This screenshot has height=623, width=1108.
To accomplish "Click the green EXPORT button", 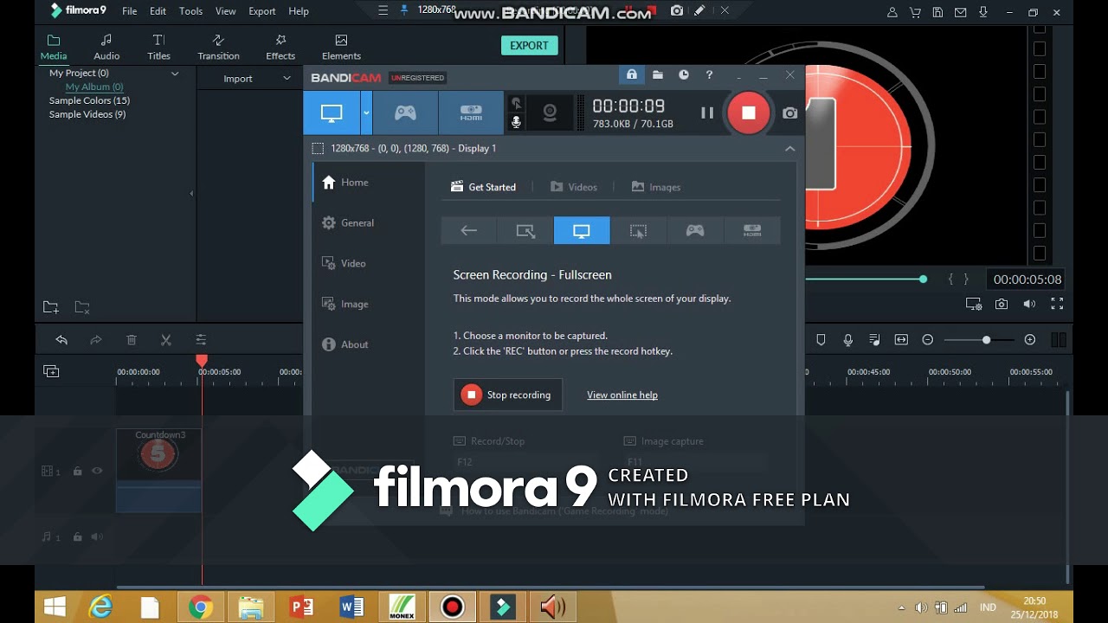I will click(x=529, y=46).
